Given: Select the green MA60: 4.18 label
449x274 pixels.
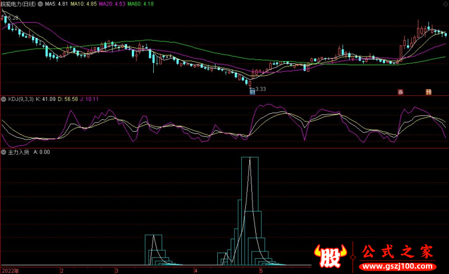Looking at the screenshot, I should pos(141,4).
